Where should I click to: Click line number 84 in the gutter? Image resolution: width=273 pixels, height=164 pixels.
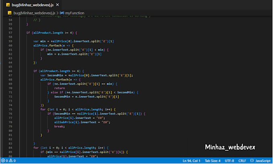10,148
